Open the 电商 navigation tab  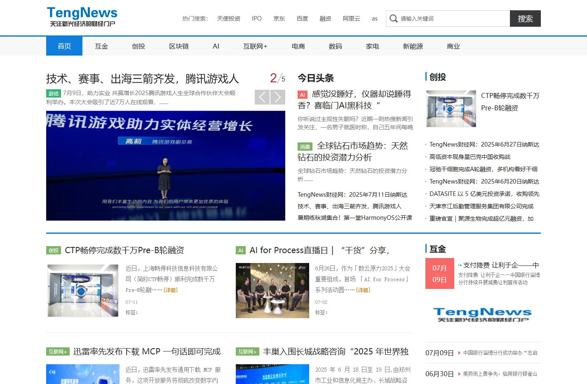[x=298, y=46]
